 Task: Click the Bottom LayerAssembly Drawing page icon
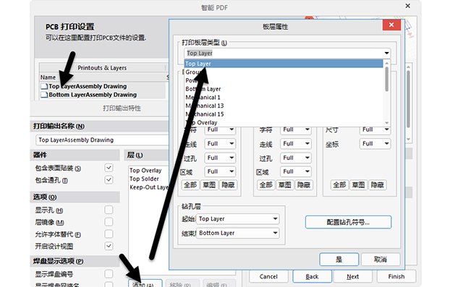coord(44,95)
